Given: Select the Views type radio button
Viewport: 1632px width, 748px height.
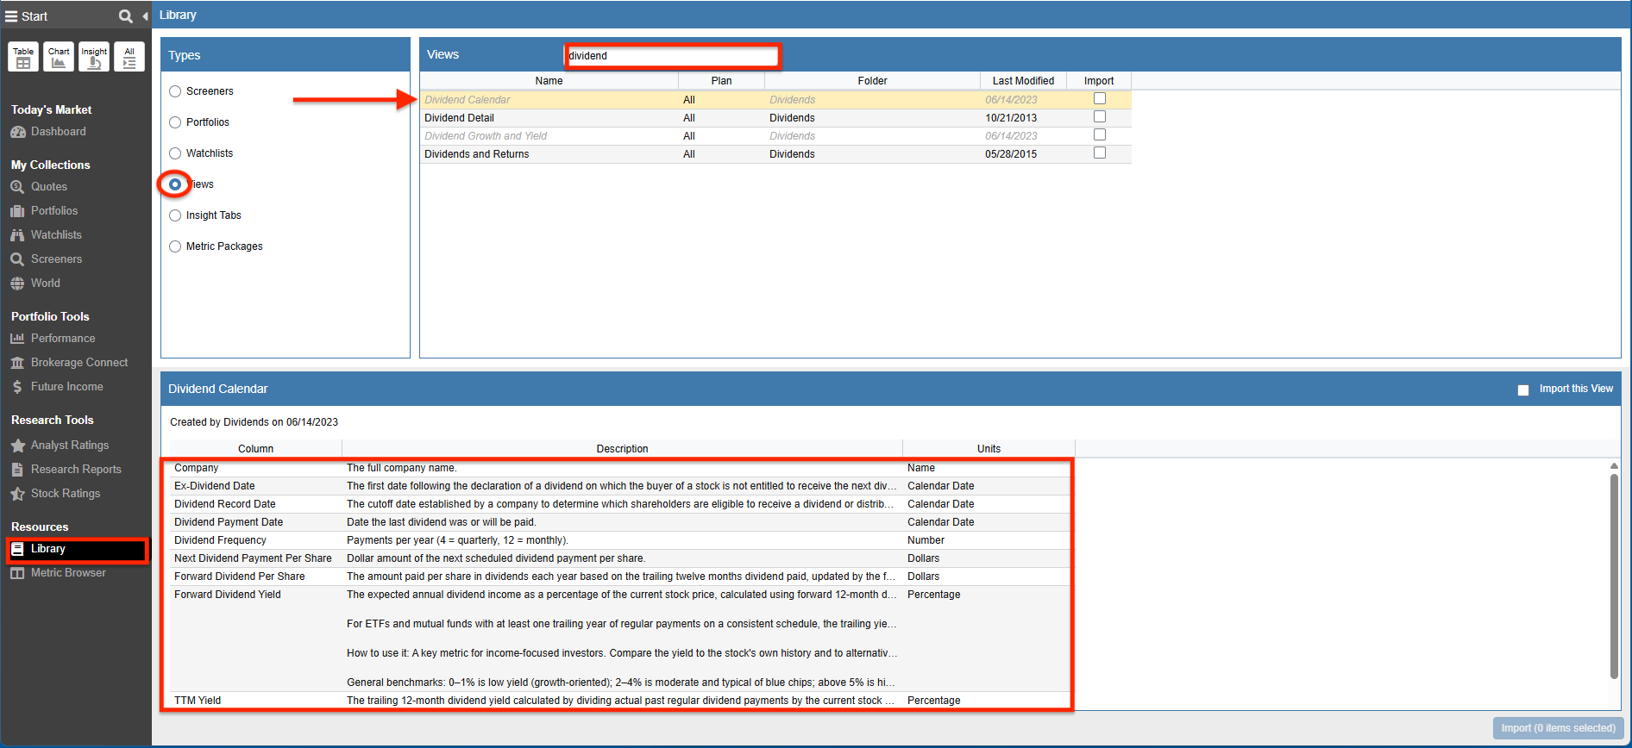Looking at the screenshot, I should tap(175, 184).
